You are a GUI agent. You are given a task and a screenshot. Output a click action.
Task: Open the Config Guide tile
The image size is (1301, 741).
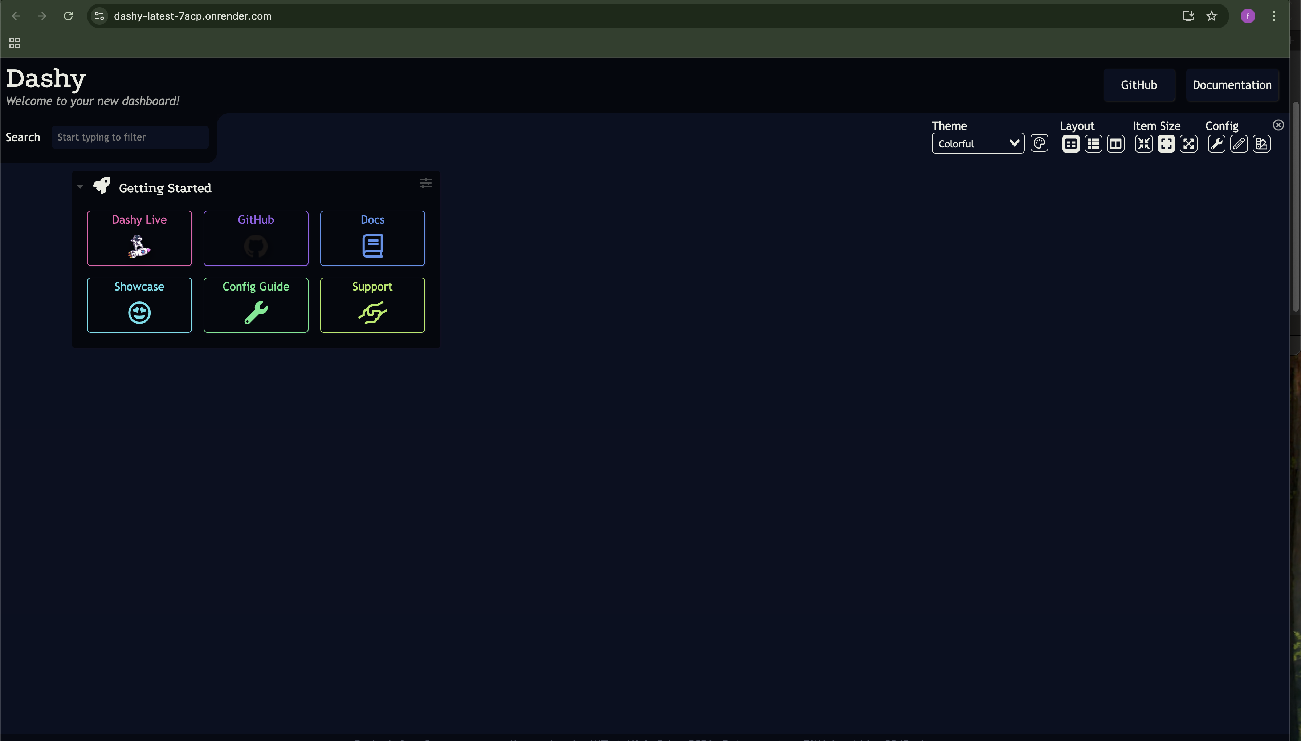(256, 305)
